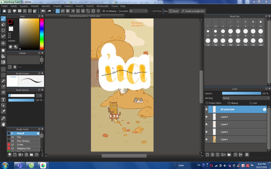Click Create a straight line button
271x169 pixels.
tap(193, 11)
